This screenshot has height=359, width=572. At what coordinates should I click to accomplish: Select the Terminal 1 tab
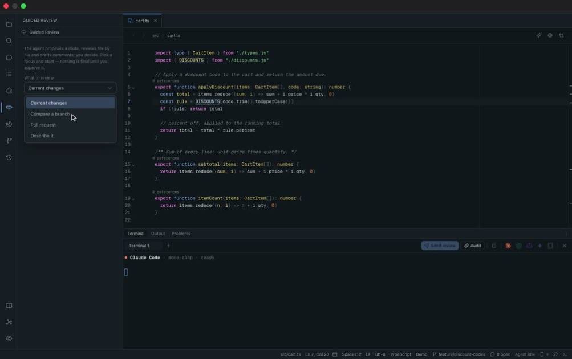[139, 246]
